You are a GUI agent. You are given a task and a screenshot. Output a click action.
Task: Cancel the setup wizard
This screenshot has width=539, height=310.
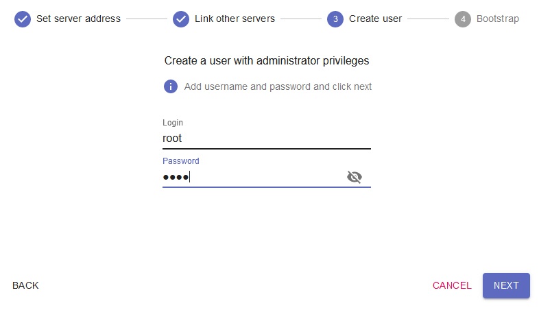point(452,285)
